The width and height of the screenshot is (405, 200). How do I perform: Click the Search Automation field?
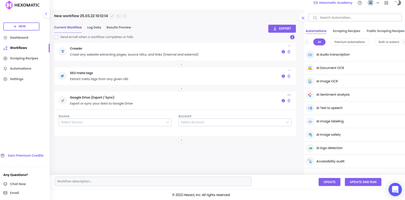[x=355, y=17]
